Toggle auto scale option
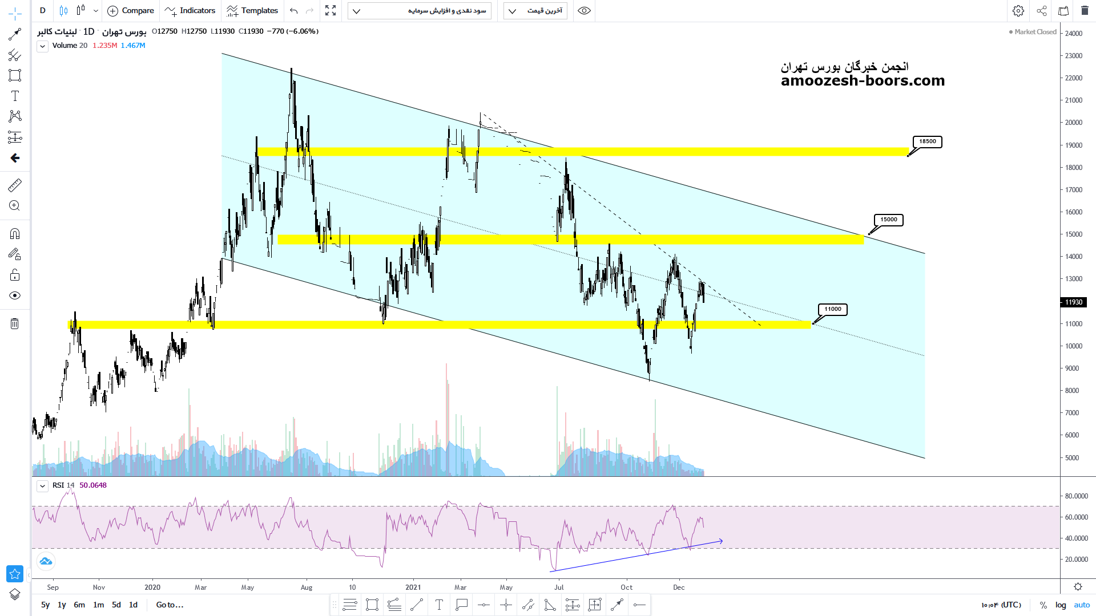 coord(1082,605)
